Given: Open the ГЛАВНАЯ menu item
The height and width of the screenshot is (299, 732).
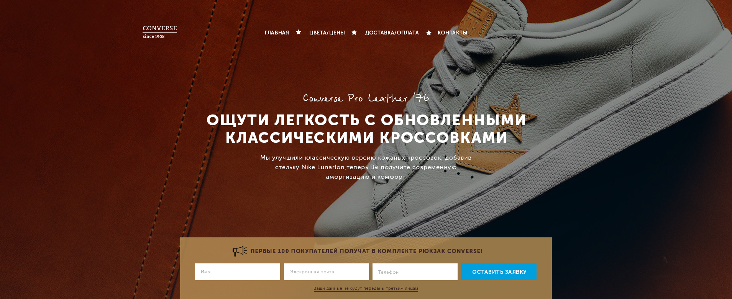Looking at the screenshot, I should click(x=277, y=33).
